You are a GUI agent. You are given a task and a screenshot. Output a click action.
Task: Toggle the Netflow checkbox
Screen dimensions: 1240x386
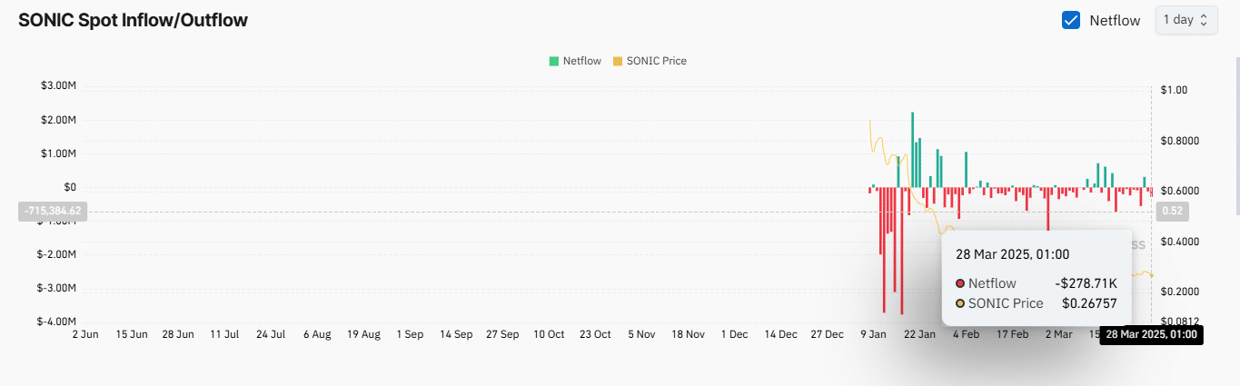point(1071,20)
